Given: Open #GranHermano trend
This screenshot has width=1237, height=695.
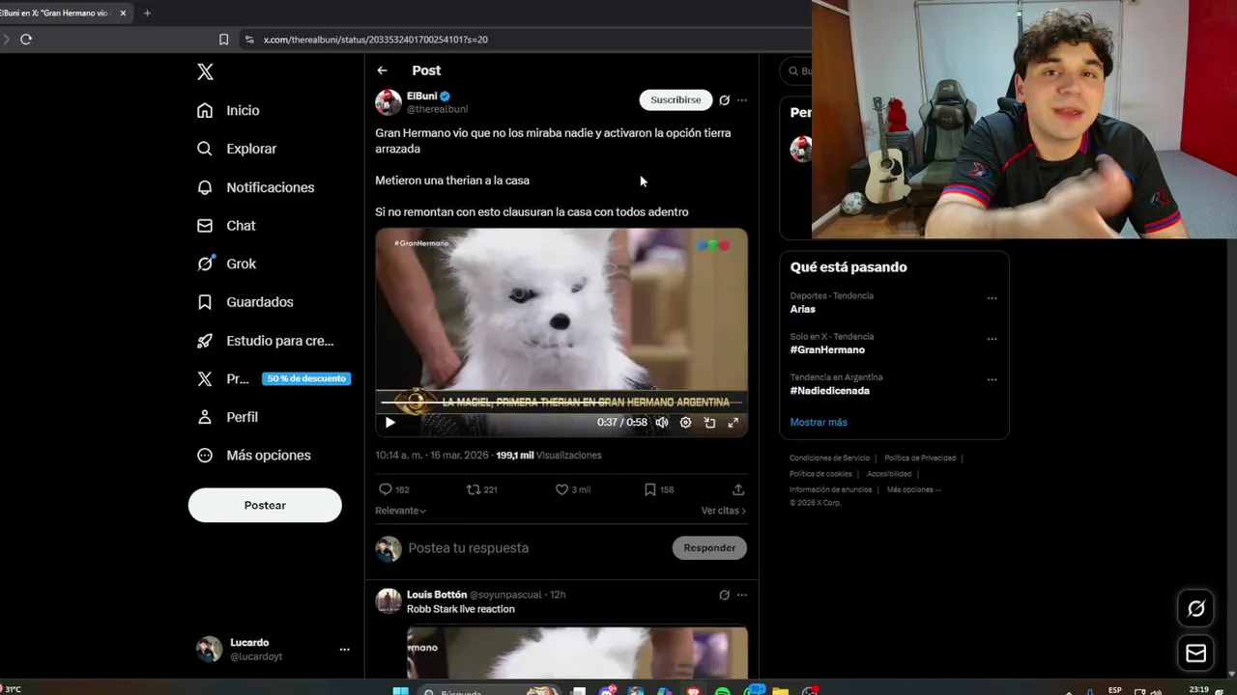Looking at the screenshot, I should (x=827, y=349).
